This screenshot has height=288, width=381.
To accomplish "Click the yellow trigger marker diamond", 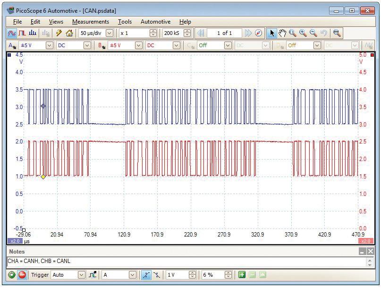I will [x=43, y=177].
